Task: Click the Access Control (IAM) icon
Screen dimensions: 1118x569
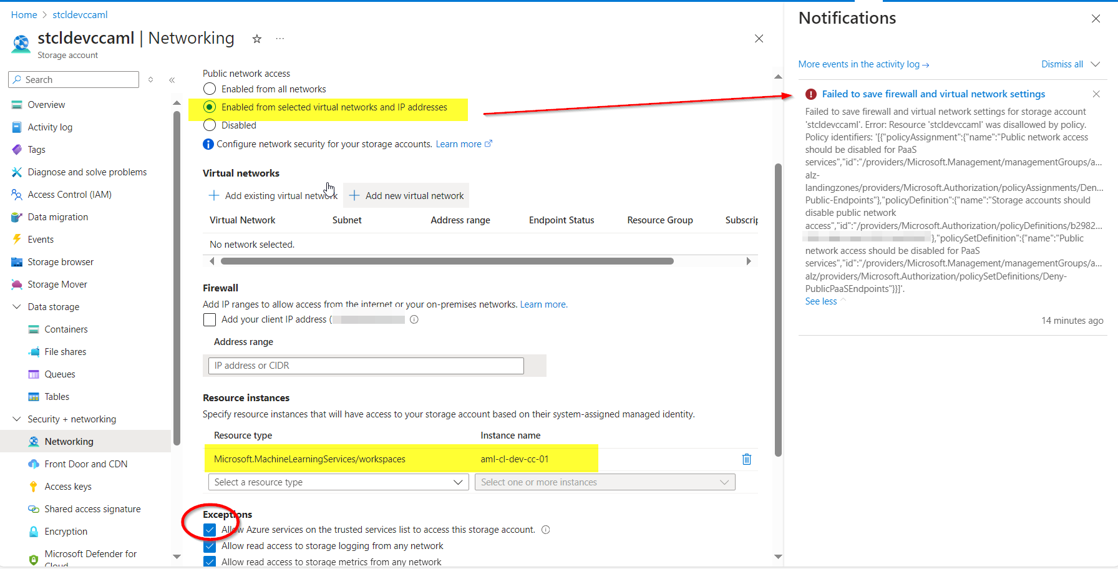Action: click(17, 195)
